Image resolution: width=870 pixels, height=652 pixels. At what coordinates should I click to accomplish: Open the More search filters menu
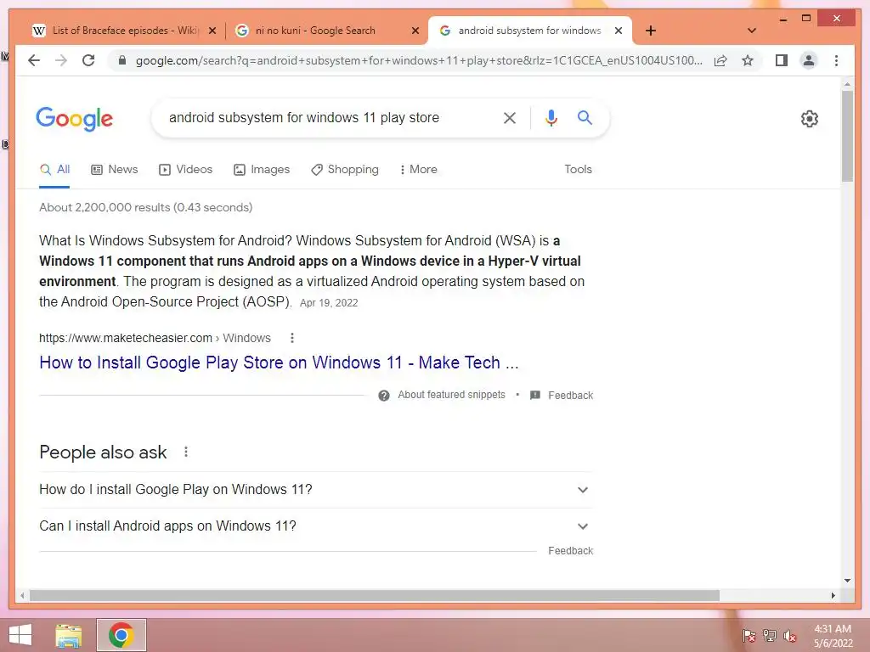tap(418, 170)
